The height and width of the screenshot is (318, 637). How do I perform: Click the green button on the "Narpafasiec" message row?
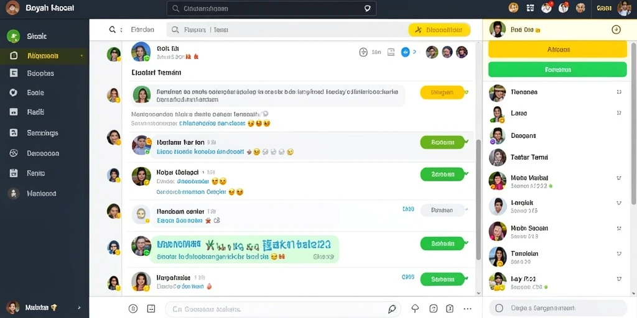[x=442, y=279]
